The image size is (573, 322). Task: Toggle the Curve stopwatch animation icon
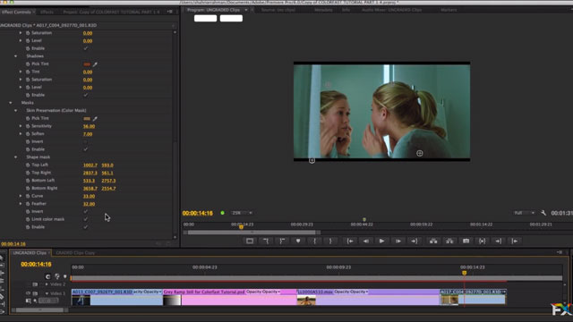(28, 196)
